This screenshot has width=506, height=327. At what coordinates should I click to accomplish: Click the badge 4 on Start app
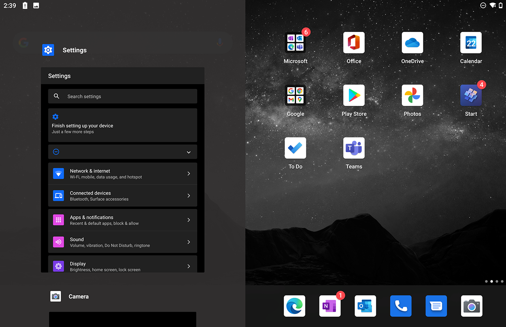481,85
